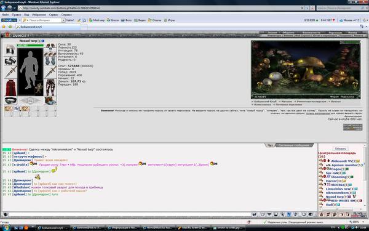
Task: Open the mail.ru search field dropdown arrow
Action: pos(63,20)
